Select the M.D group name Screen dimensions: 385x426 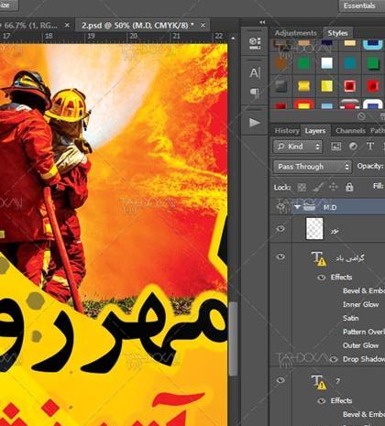click(x=330, y=208)
